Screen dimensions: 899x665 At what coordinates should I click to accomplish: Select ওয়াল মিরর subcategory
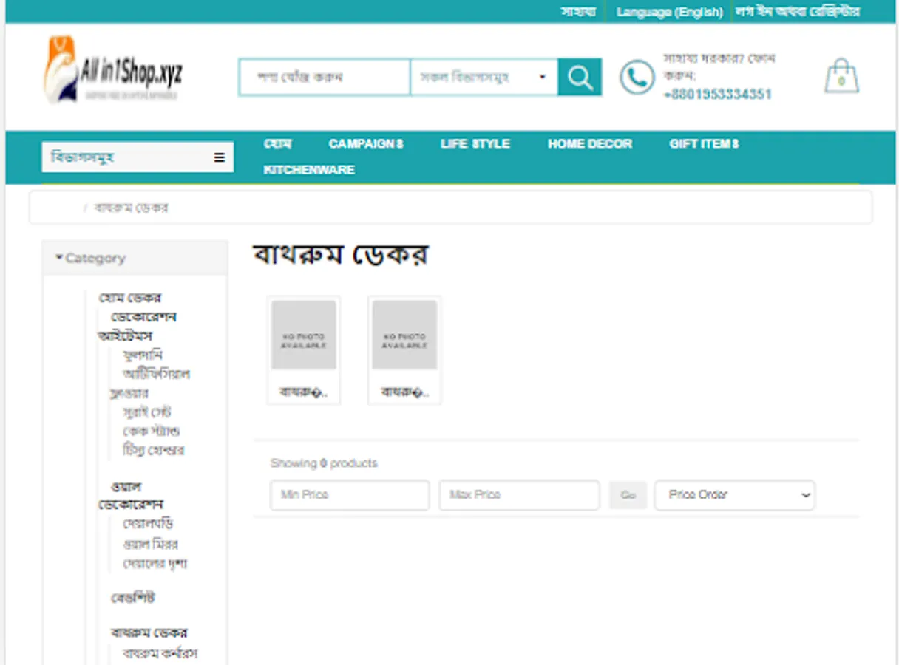point(151,544)
